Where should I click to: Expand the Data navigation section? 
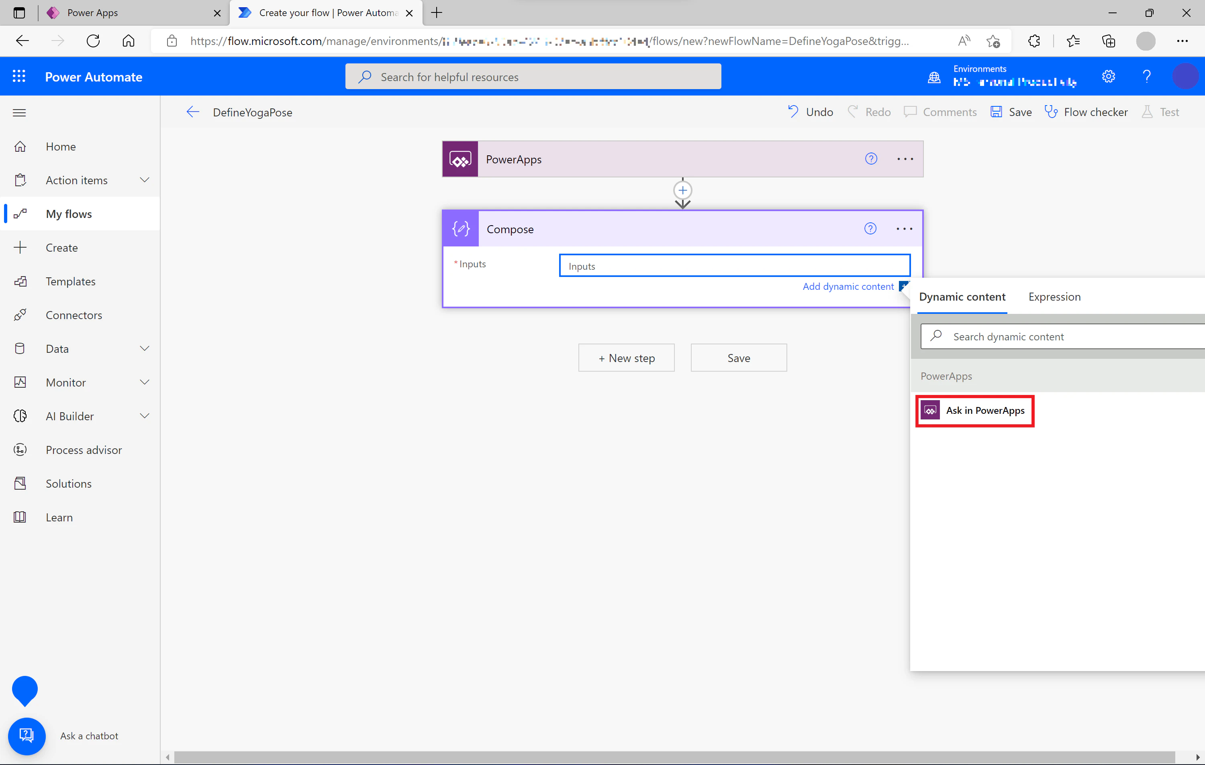point(145,348)
